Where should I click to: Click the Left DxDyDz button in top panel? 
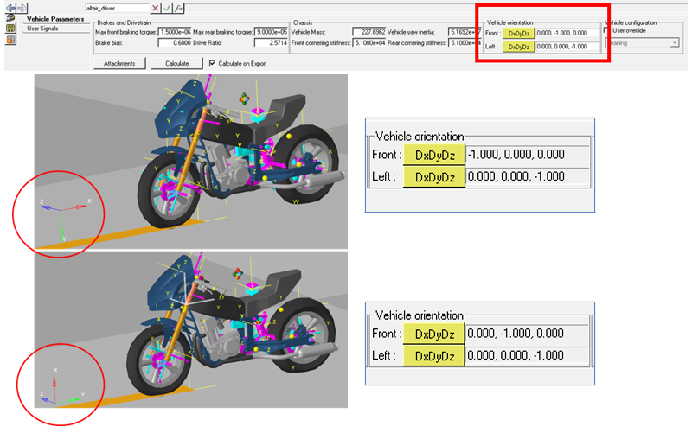coord(519,47)
